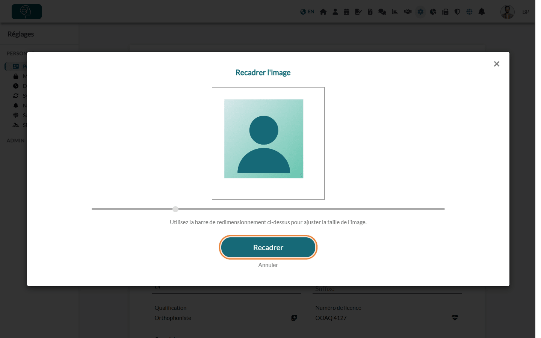
Task: Click the Numéro de licence field
Action: point(387,318)
